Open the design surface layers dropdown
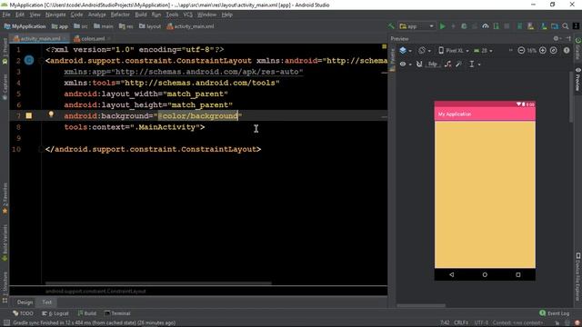Viewport: 582px width, 327px height. (x=405, y=51)
